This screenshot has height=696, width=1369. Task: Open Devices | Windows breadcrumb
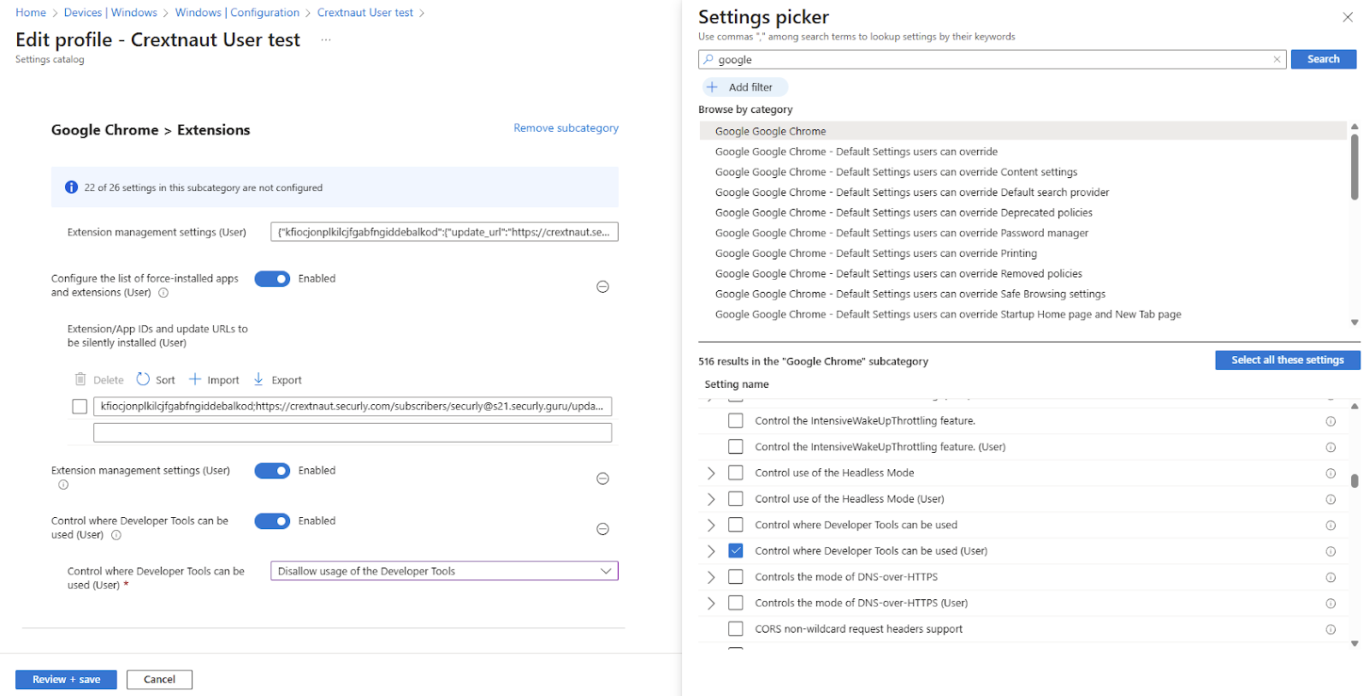[x=110, y=13]
